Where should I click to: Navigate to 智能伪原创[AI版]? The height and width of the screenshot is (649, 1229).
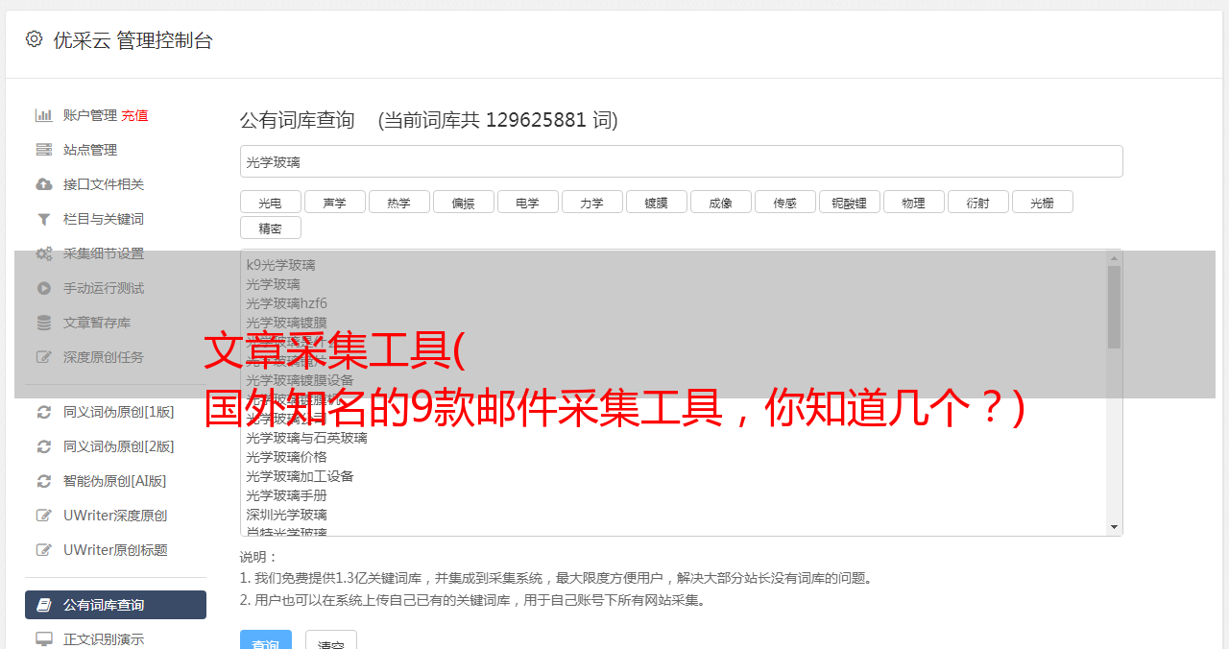[x=115, y=481]
